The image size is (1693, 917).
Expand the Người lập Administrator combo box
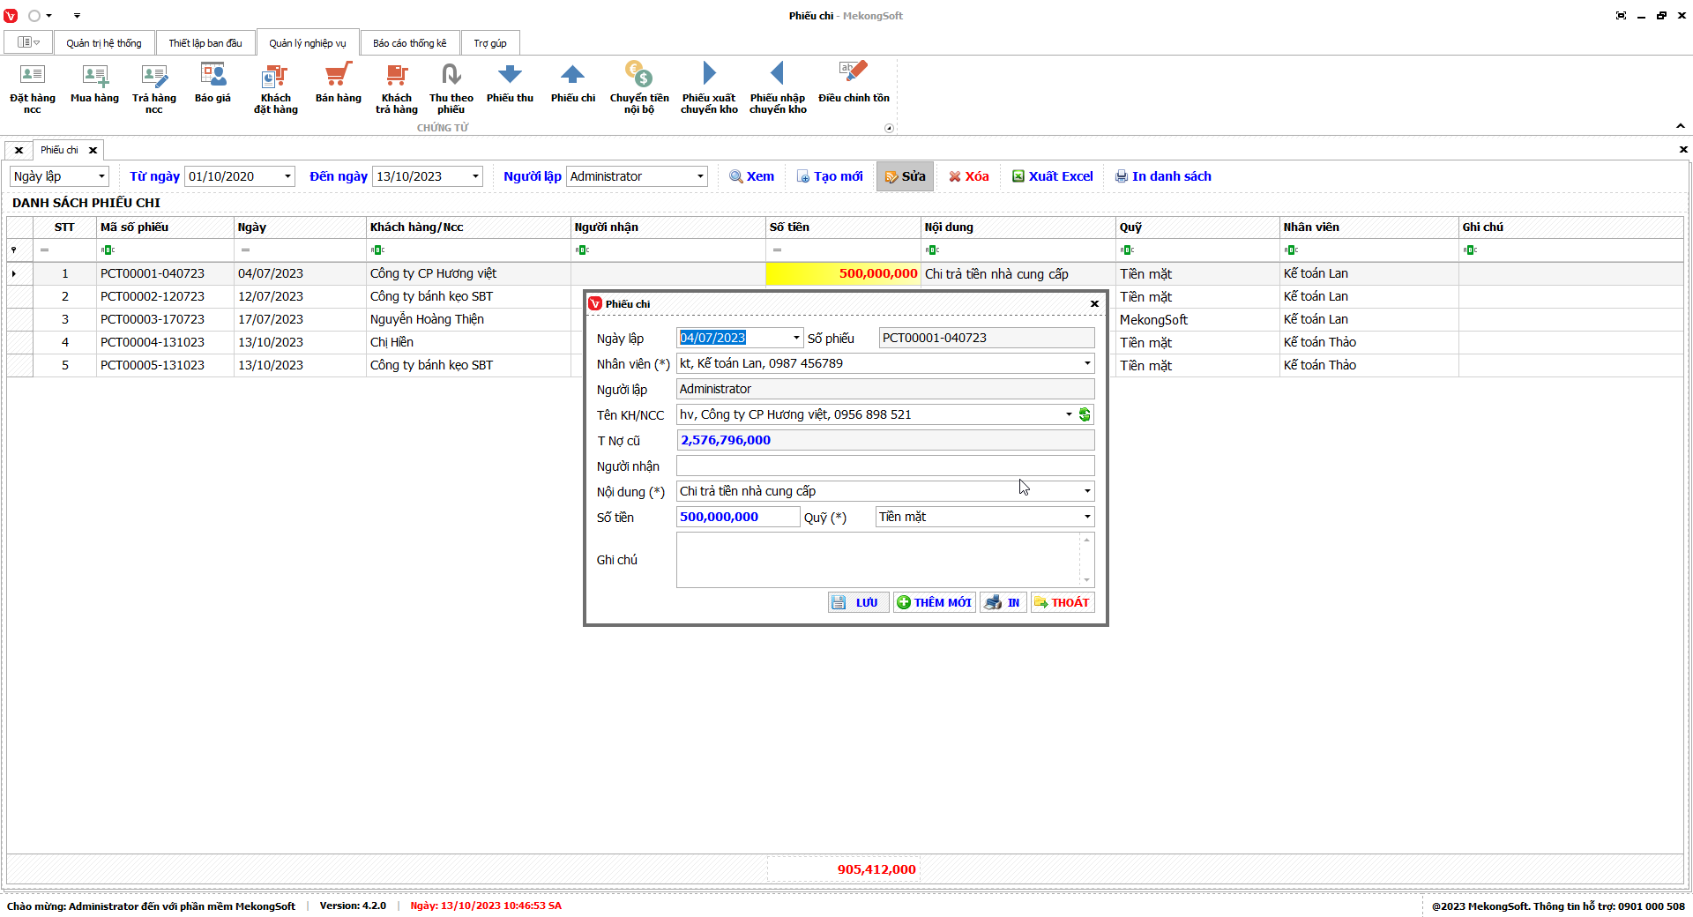(700, 176)
